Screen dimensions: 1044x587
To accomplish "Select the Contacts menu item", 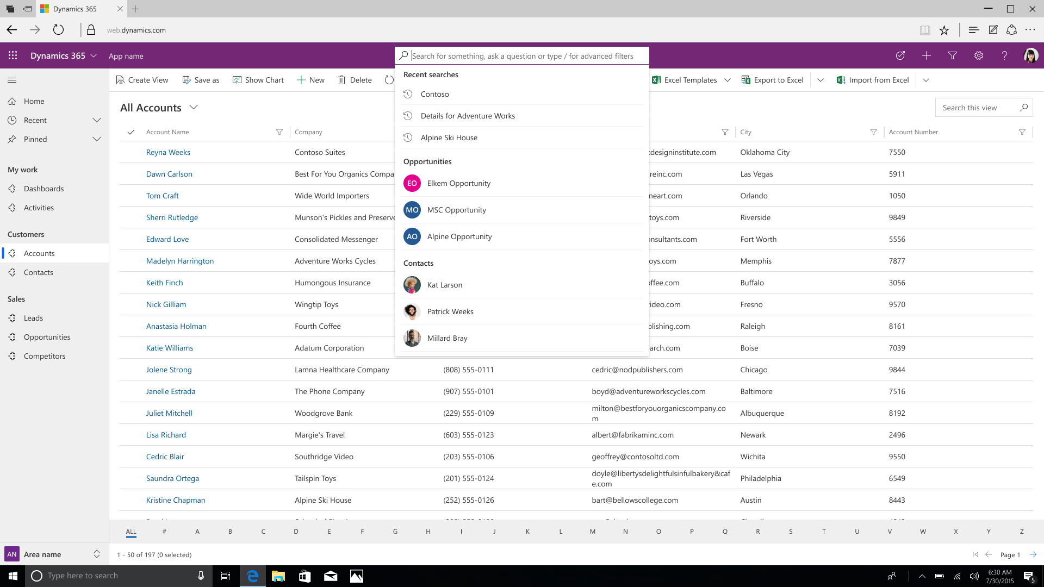I will click(x=39, y=272).
